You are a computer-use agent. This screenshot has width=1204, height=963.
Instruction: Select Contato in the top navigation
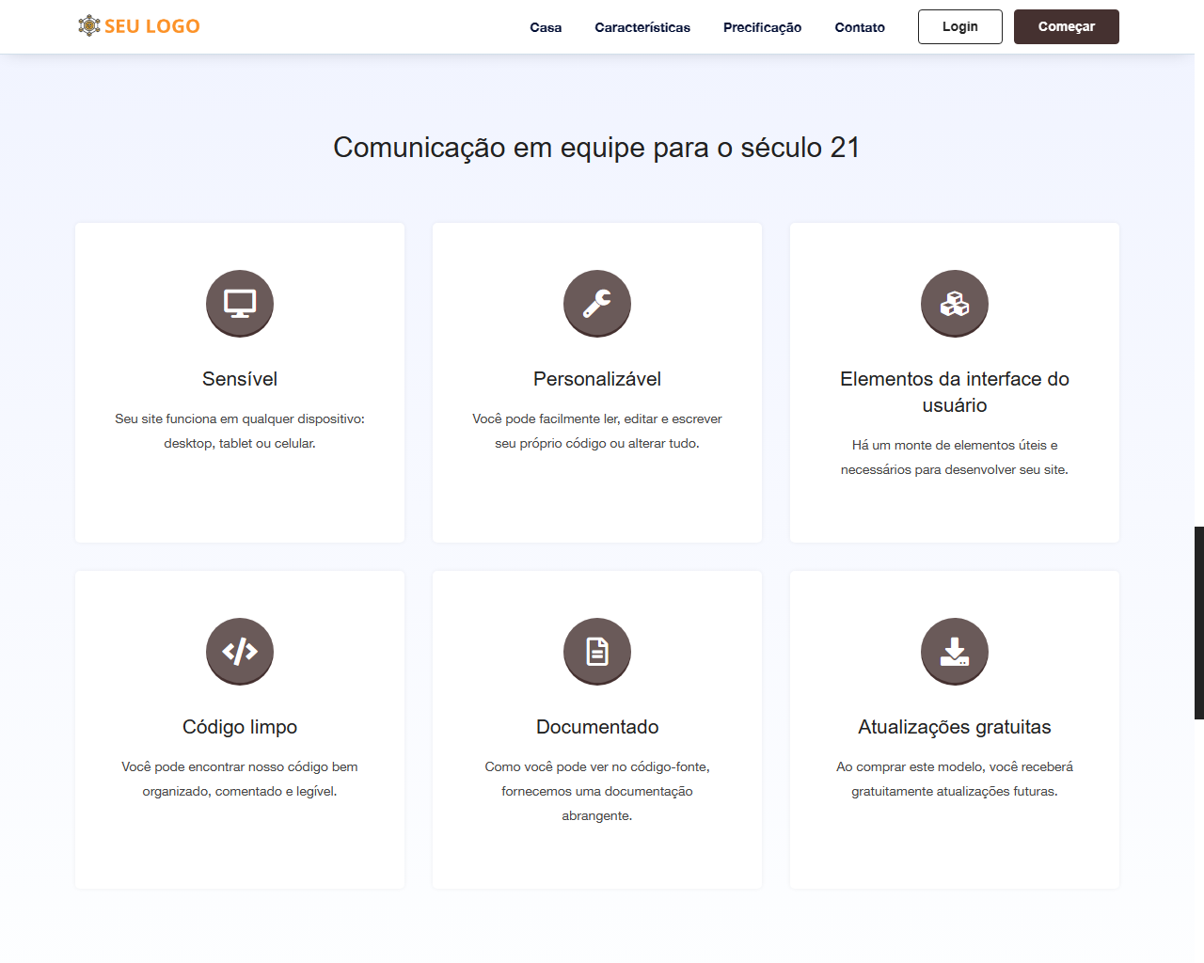click(x=860, y=27)
